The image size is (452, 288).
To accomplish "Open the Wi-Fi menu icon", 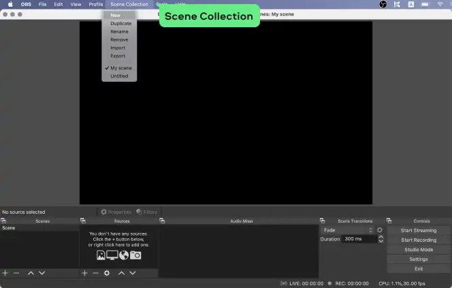I will (440, 4).
